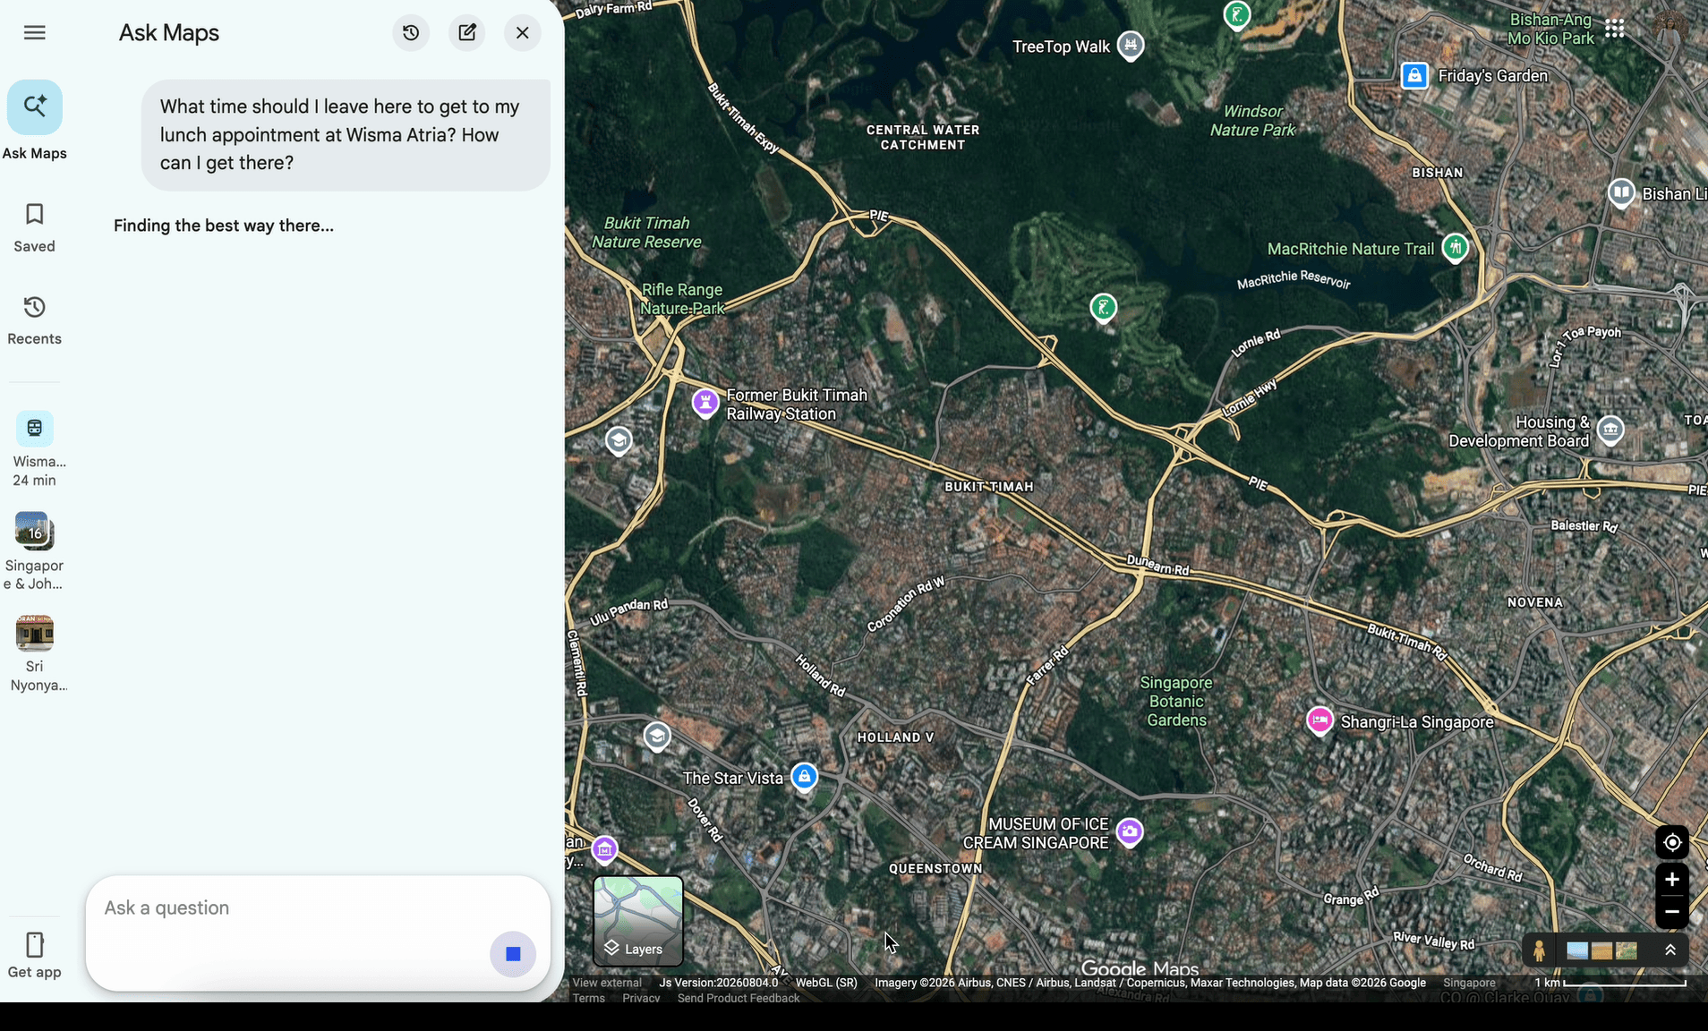Open Sri Nyonya recent place thumbnail

point(35,653)
